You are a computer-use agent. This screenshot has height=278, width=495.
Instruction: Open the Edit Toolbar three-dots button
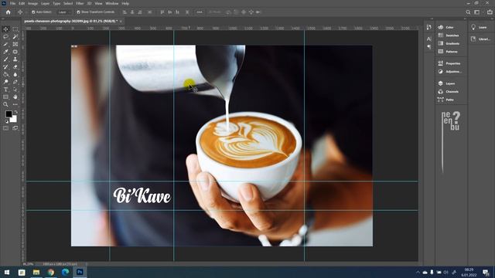pyautogui.click(x=15, y=104)
